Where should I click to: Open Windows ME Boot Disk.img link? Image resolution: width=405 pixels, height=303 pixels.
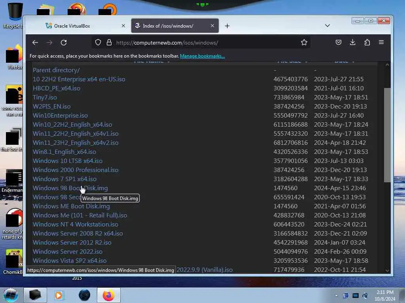click(71, 206)
